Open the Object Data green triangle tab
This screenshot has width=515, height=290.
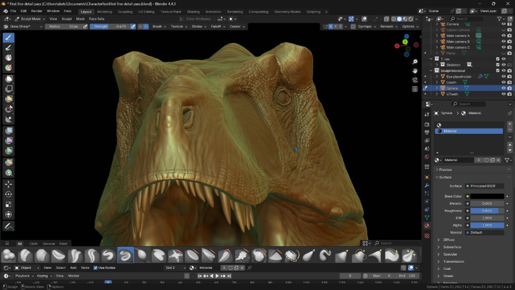(426, 217)
